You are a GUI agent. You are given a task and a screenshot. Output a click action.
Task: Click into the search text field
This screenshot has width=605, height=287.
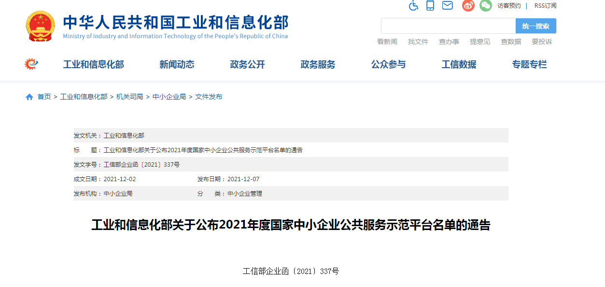[448, 26]
